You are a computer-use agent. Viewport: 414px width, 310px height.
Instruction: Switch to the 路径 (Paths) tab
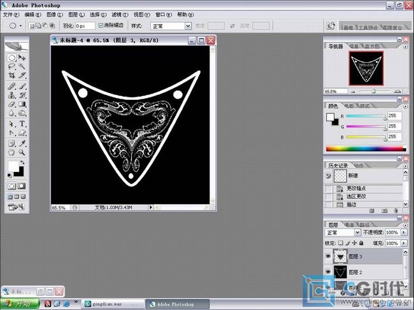point(364,225)
